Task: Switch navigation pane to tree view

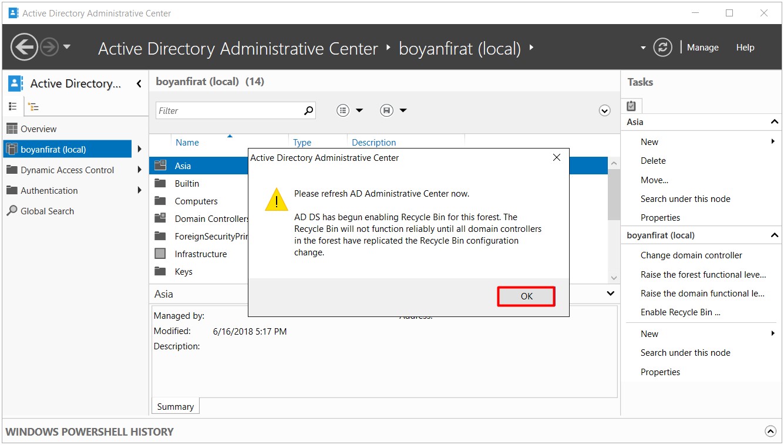Action: pos(33,107)
